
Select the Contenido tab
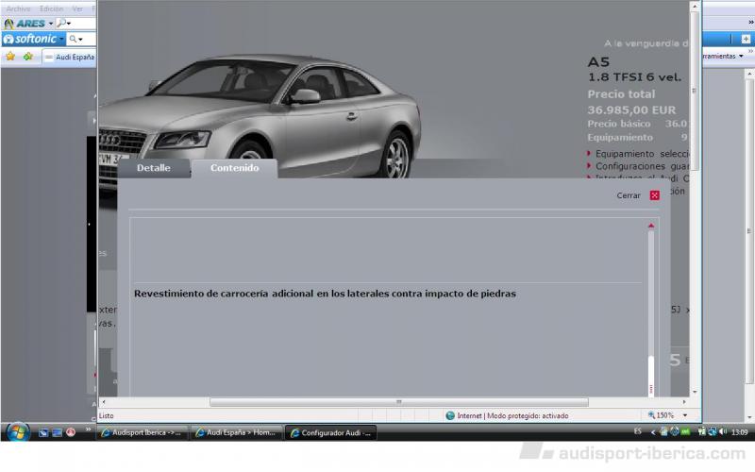click(234, 168)
